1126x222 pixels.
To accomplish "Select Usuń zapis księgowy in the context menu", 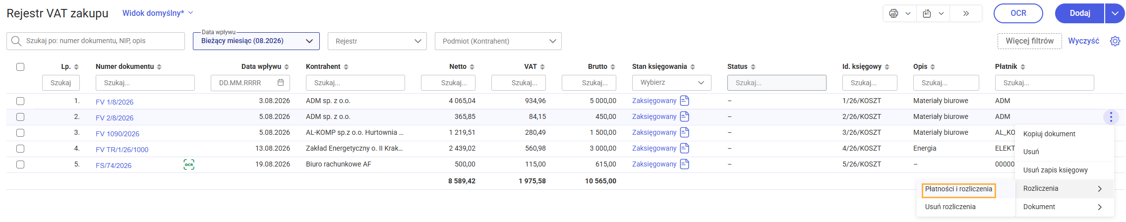I will pos(1056,170).
